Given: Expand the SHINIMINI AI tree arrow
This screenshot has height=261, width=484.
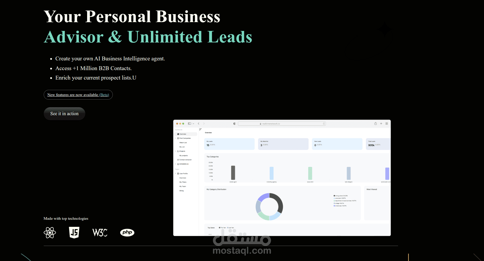Looking at the screenshot, I should click(175, 164).
